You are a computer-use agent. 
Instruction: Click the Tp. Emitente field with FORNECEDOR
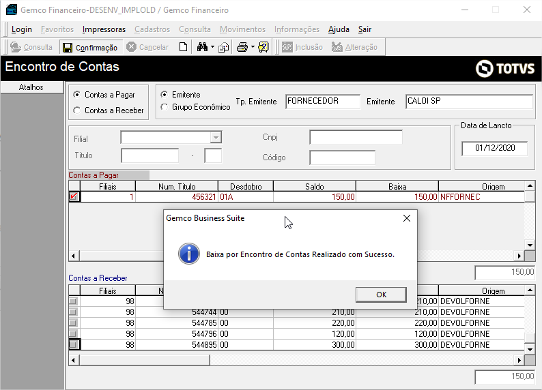pyautogui.click(x=323, y=102)
